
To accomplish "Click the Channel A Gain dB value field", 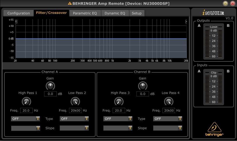I will [50, 94].
